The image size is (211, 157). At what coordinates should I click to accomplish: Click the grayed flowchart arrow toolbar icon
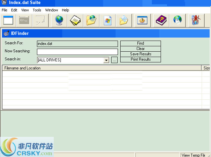40,20
